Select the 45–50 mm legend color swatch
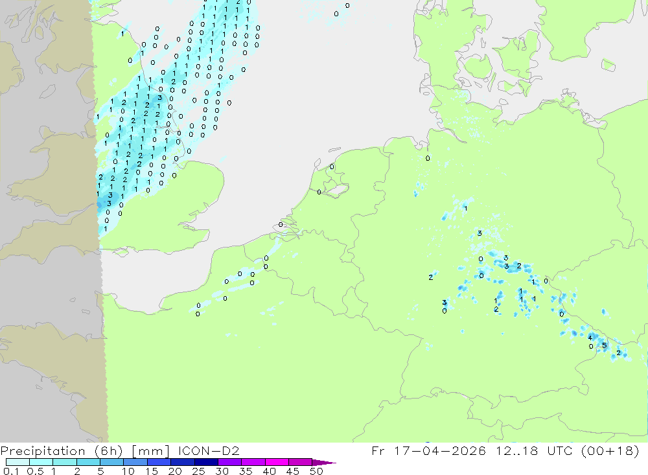Viewport: 648px width, 475px height. (300, 462)
